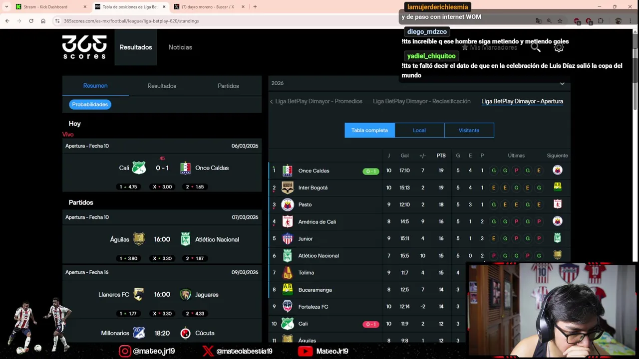Click left chevron beside Liga BetPlay Promedios

272,102
